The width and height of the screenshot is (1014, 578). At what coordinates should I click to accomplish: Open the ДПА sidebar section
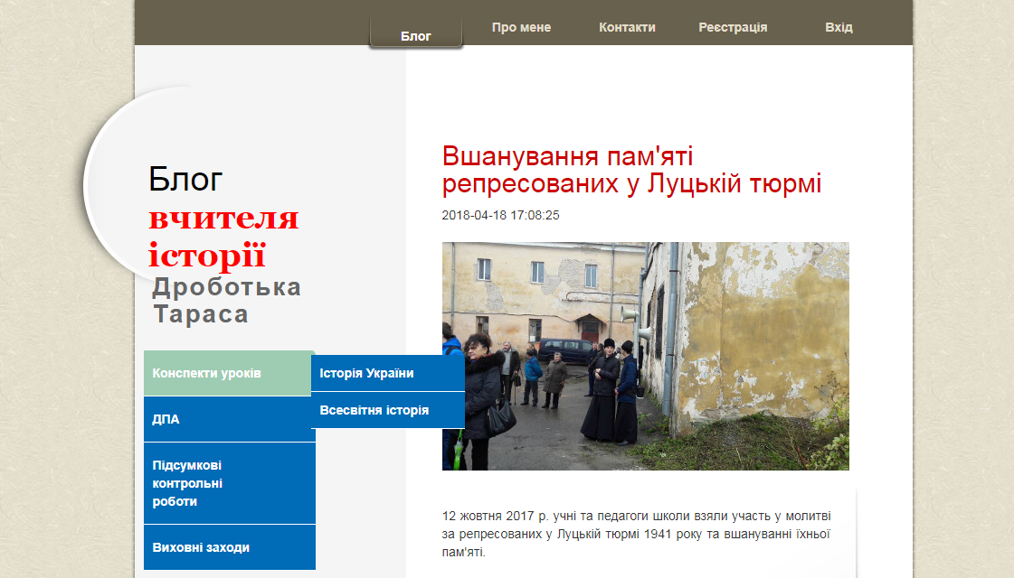click(230, 419)
